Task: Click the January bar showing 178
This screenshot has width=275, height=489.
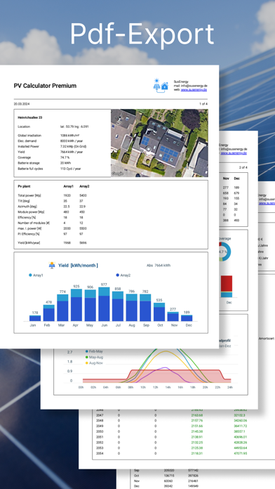Action: 35,318
